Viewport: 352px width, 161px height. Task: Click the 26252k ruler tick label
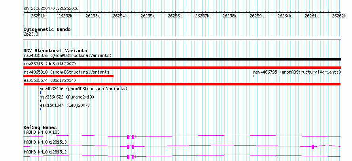[x=65, y=16]
